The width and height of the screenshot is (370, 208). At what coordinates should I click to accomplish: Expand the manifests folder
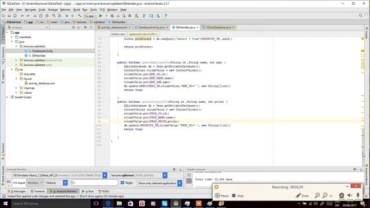(x=12, y=37)
